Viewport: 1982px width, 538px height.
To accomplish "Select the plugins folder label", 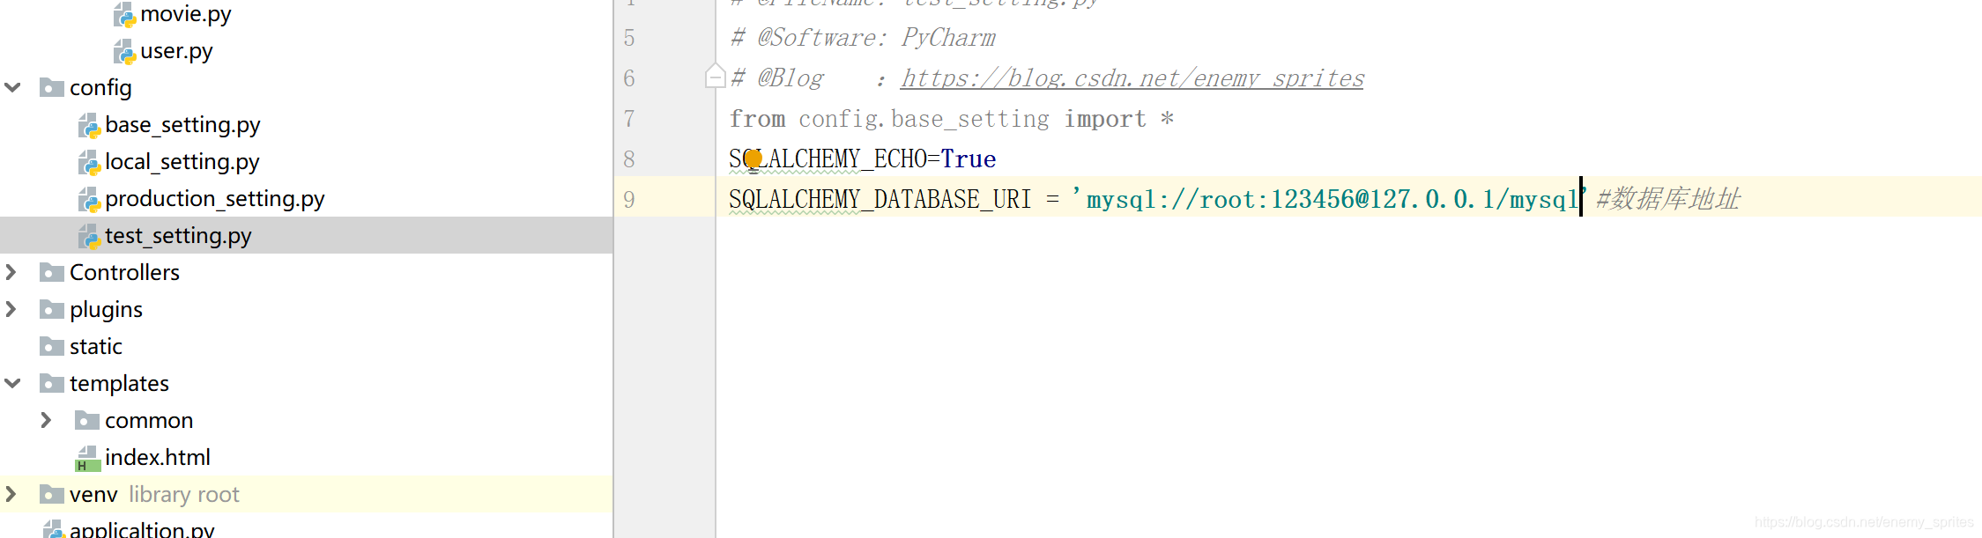I will (106, 310).
